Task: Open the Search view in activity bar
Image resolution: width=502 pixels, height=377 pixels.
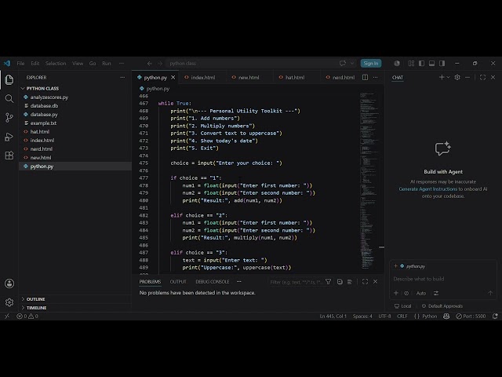Action: pos(9,98)
